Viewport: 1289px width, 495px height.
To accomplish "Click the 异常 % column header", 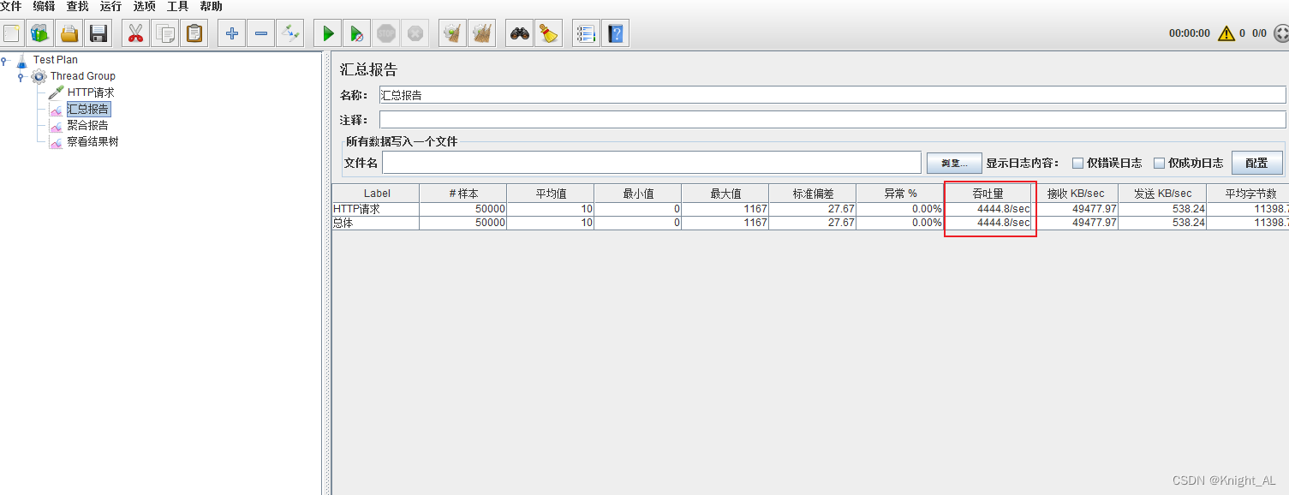I will click(900, 194).
